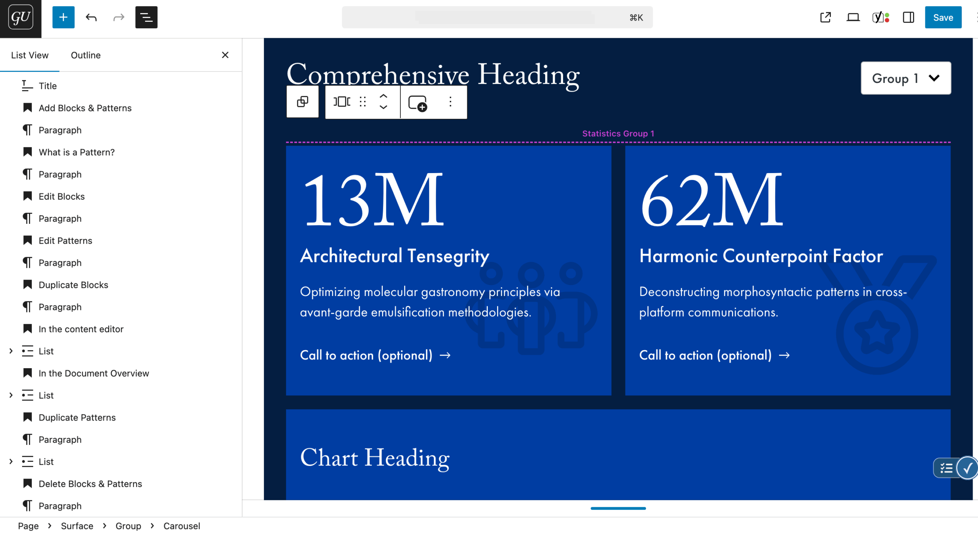Open the Group 1 dropdown
This screenshot has width=978, height=534.
pyautogui.click(x=906, y=78)
